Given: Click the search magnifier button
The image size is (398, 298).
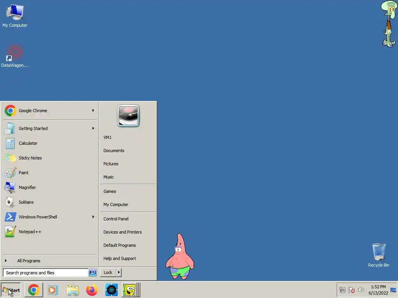Looking at the screenshot, I should [x=93, y=273].
